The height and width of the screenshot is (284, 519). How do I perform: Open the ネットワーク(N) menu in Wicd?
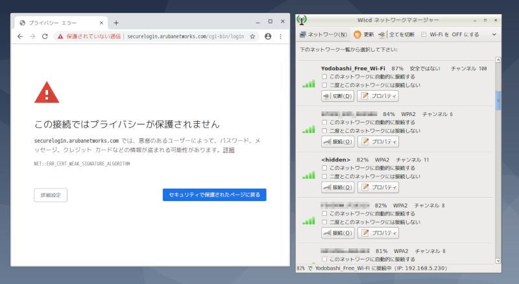pos(323,34)
